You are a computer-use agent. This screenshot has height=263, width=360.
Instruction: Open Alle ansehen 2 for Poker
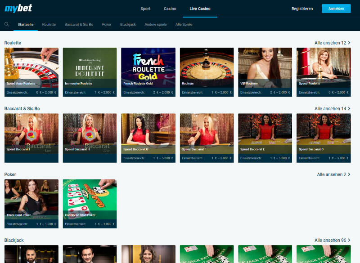click(x=332, y=174)
